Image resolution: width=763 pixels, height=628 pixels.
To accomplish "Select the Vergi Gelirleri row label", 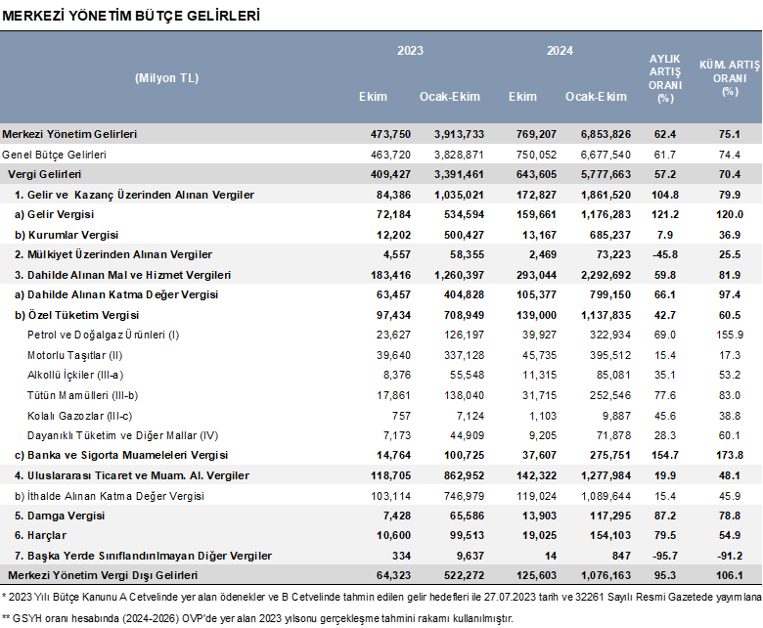I will click(44, 175).
